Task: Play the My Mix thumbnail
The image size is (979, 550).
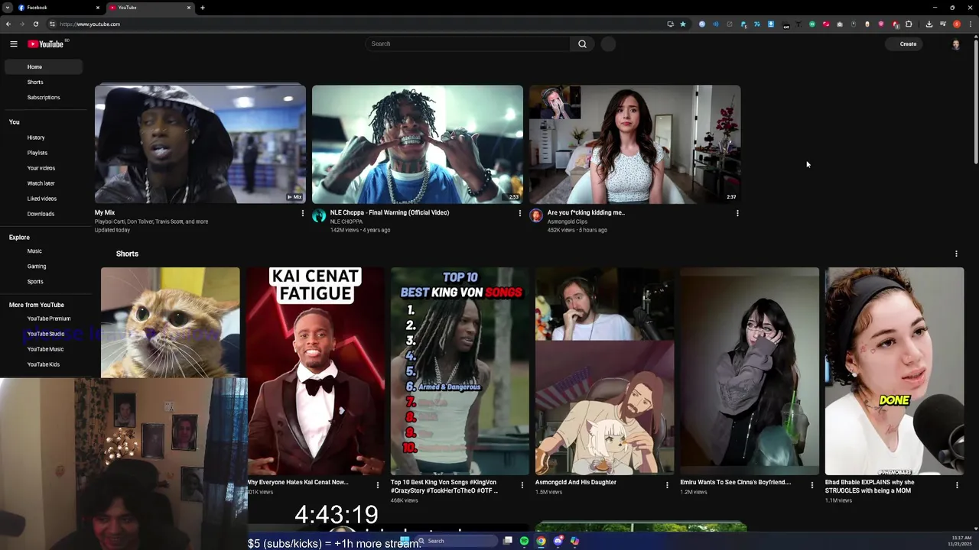Action: [200, 144]
